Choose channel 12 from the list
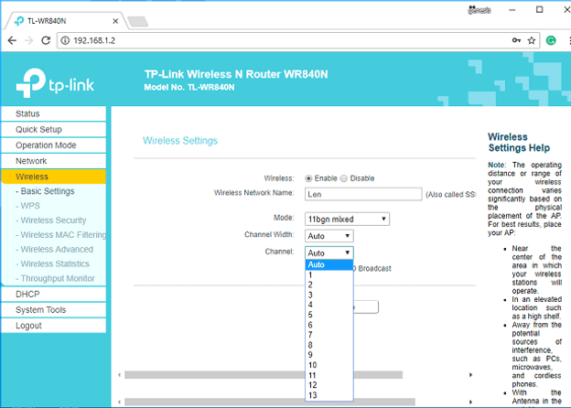The image size is (571, 408). (329, 385)
